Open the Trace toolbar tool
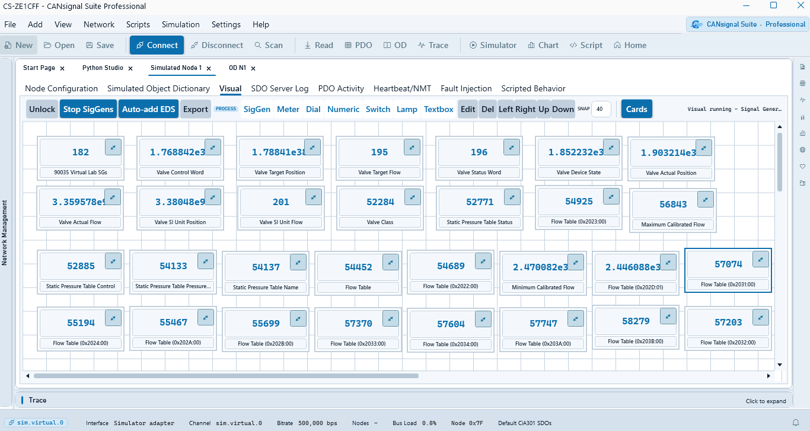Image resolution: width=810 pixels, height=431 pixels. (x=433, y=45)
